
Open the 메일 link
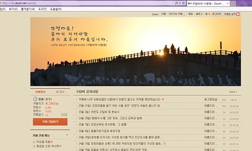pos(190,14)
